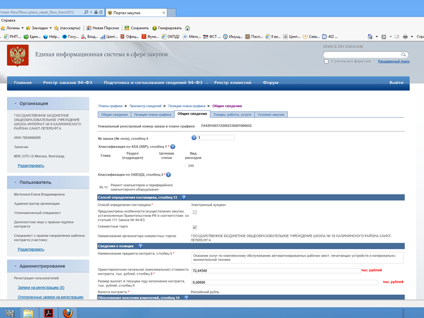Switch to Товары, работы, услуги tab
The height and width of the screenshot is (318, 424).
click(232, 115)
